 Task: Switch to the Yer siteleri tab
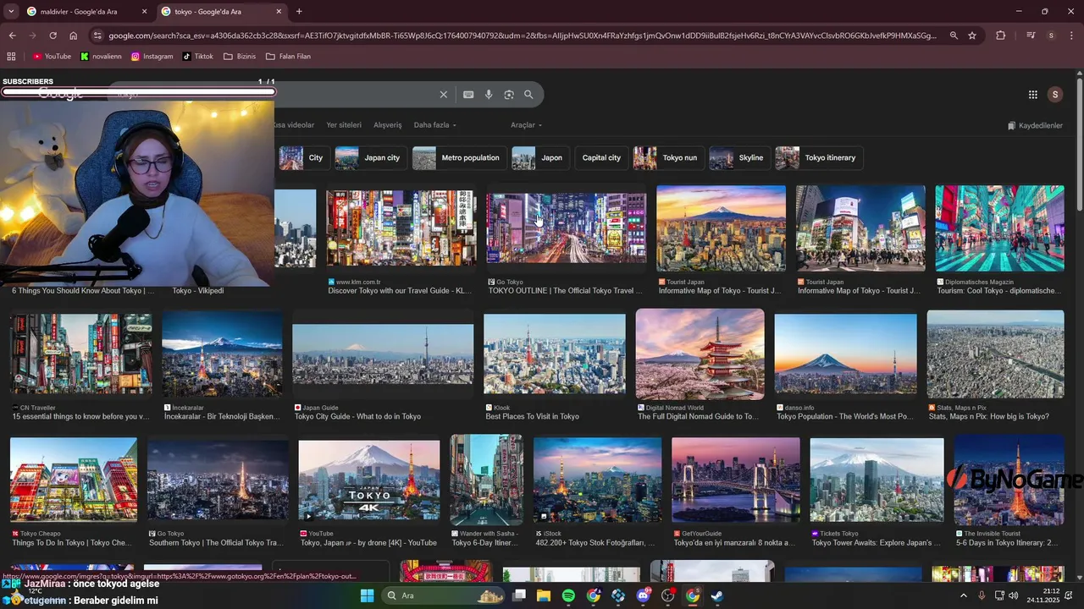tap(344, 125)
